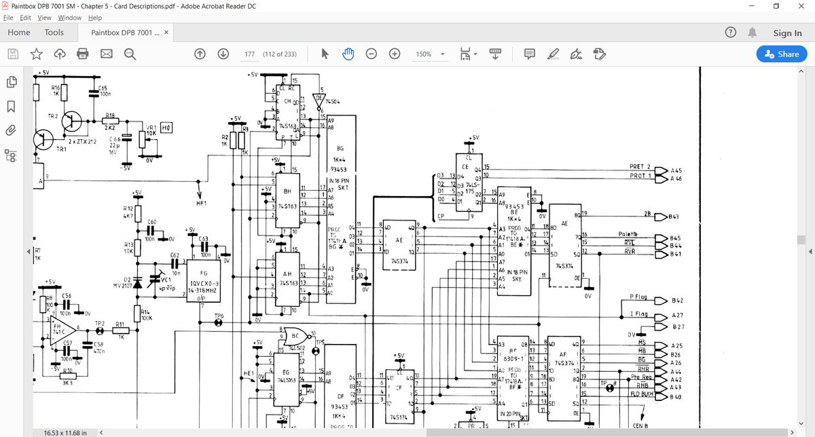Open the View menu
The image size is (815, 437).
click(45, 18)
